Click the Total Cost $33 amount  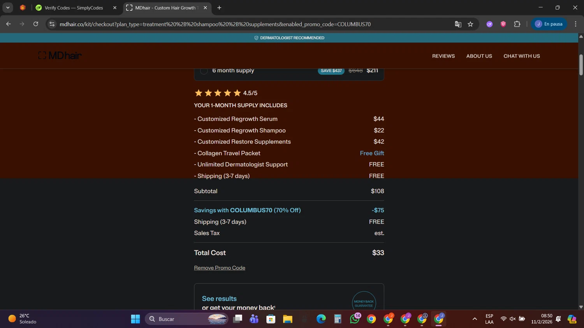(x=378, y=253)
